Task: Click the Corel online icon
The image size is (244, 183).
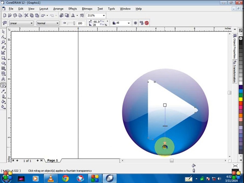Action: pyautogui.click(x=82, y=15)
